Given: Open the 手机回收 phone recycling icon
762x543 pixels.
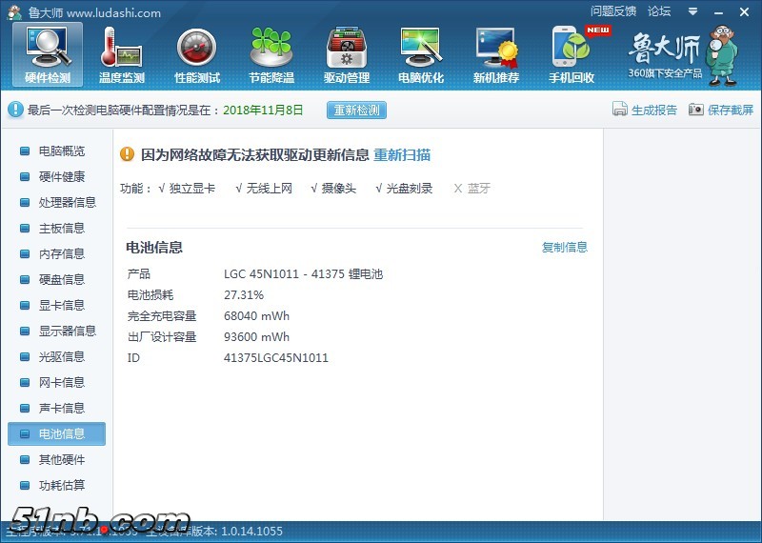Looking at the screenshot, I should pyautogui.click(x=571, y=54).
